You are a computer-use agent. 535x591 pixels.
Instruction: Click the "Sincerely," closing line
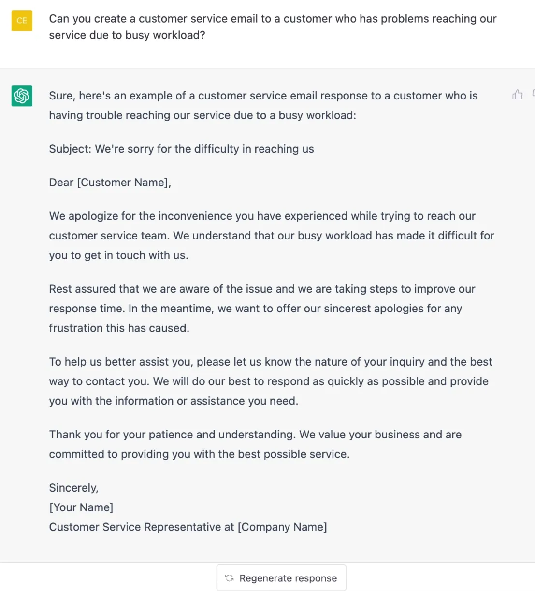pos(73,488)
